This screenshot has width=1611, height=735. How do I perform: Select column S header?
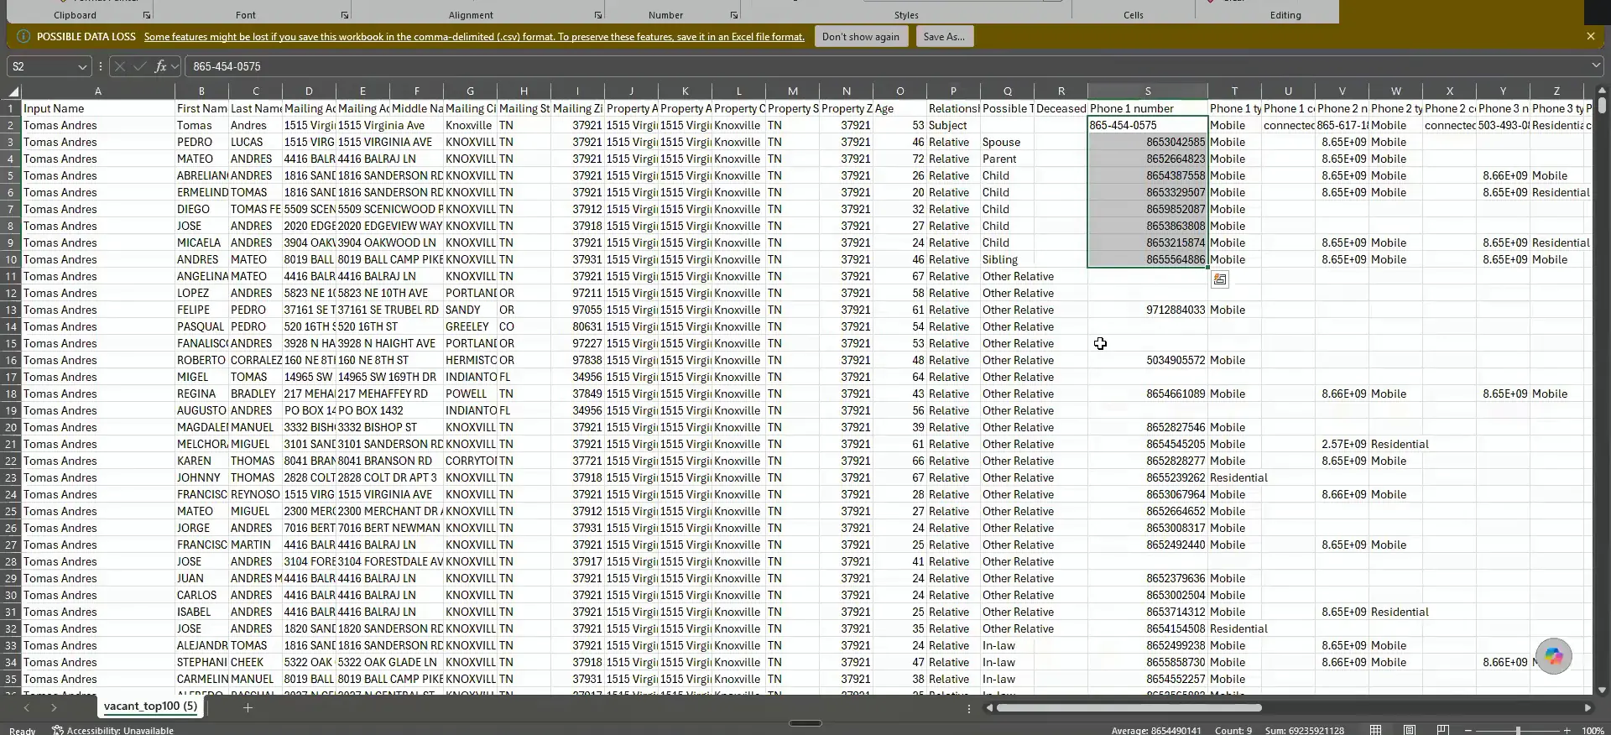[x=1148, y=91]
